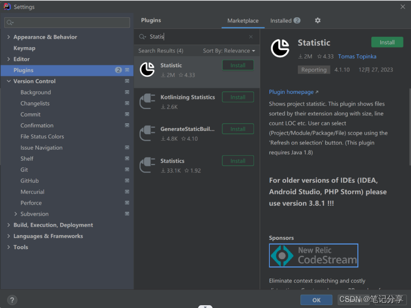Click the project-level icon beside Mercurial
Image resolution: width=411 pixels, height=308 pixels.
pyautogui.click(x=127, y=192)
